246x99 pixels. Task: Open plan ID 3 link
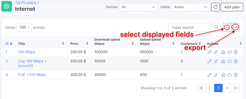point(7,75)
